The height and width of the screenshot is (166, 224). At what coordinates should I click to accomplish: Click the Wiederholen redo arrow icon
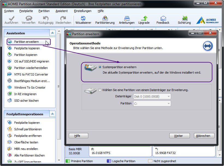pos(63,18)
